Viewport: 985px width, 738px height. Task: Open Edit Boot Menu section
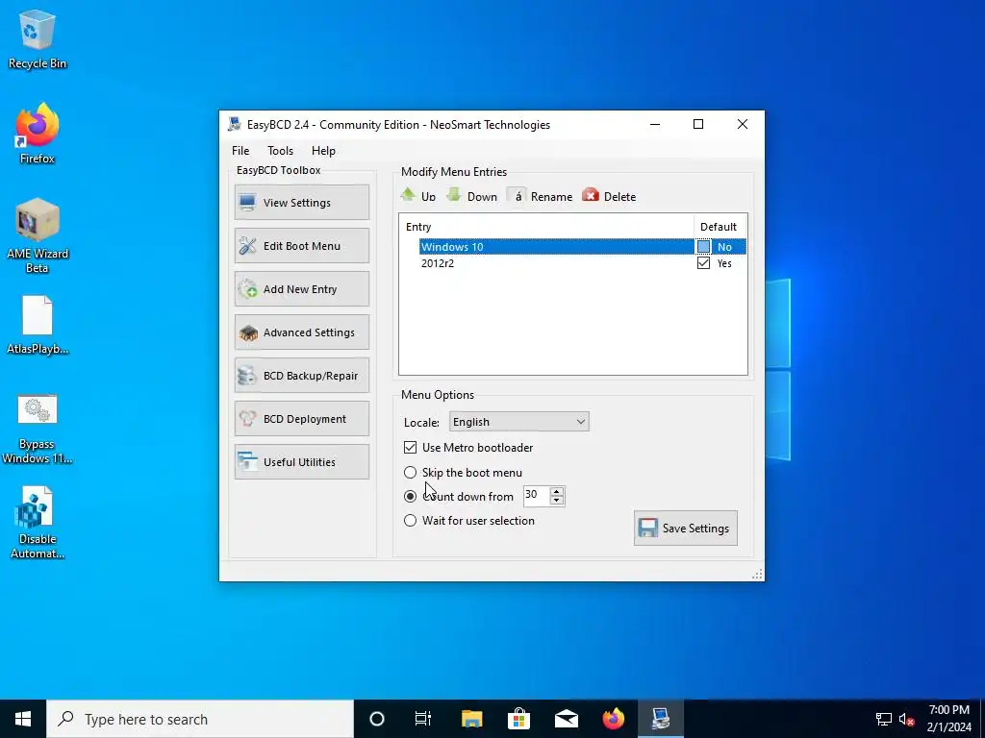(301, 245)
